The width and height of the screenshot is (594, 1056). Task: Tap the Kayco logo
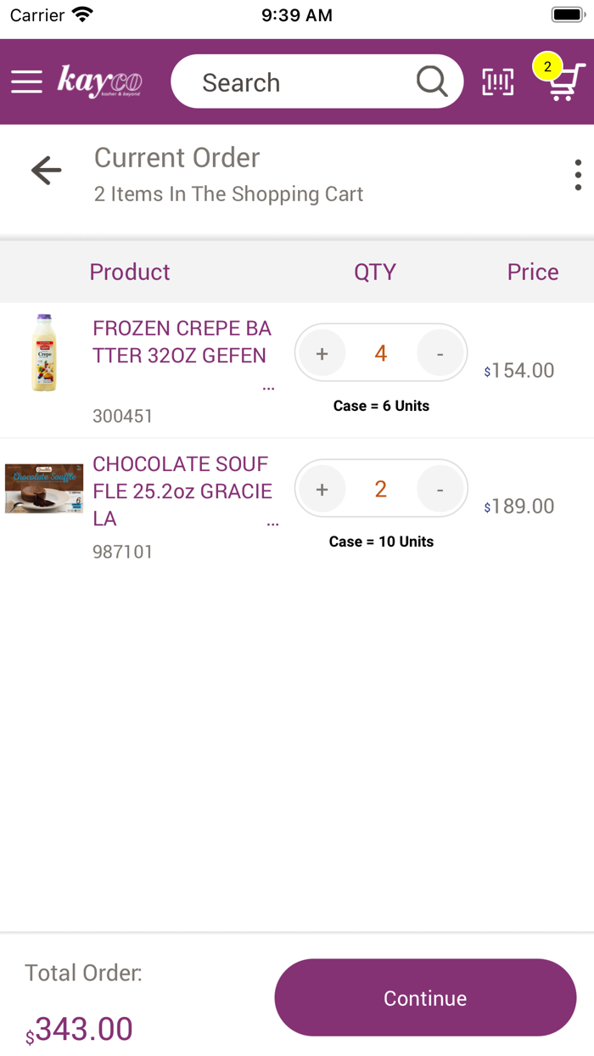tap(99, 81)
